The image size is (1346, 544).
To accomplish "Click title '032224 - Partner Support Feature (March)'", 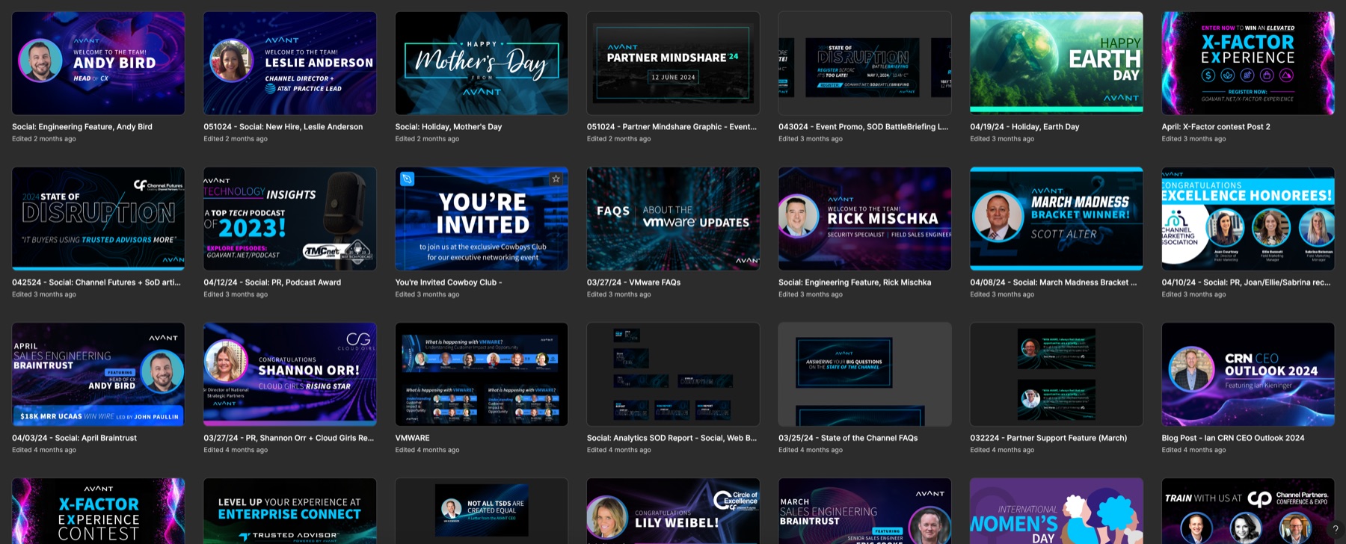I will 1048,438.
